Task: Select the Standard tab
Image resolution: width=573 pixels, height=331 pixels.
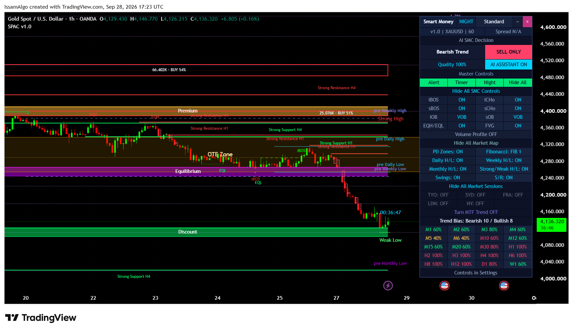Action: (x=494, y=22)
